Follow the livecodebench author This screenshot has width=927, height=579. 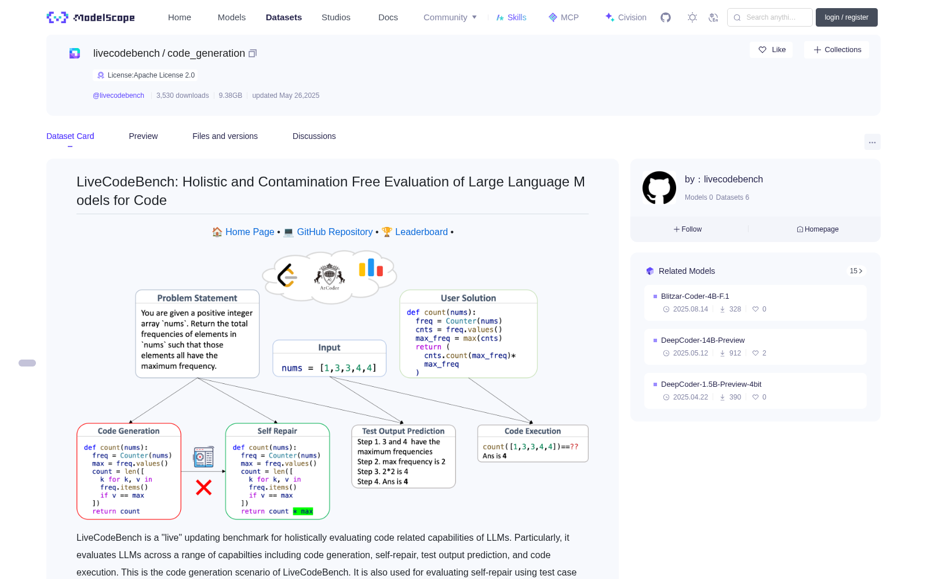pyautogui.click(x=688, y=229)
